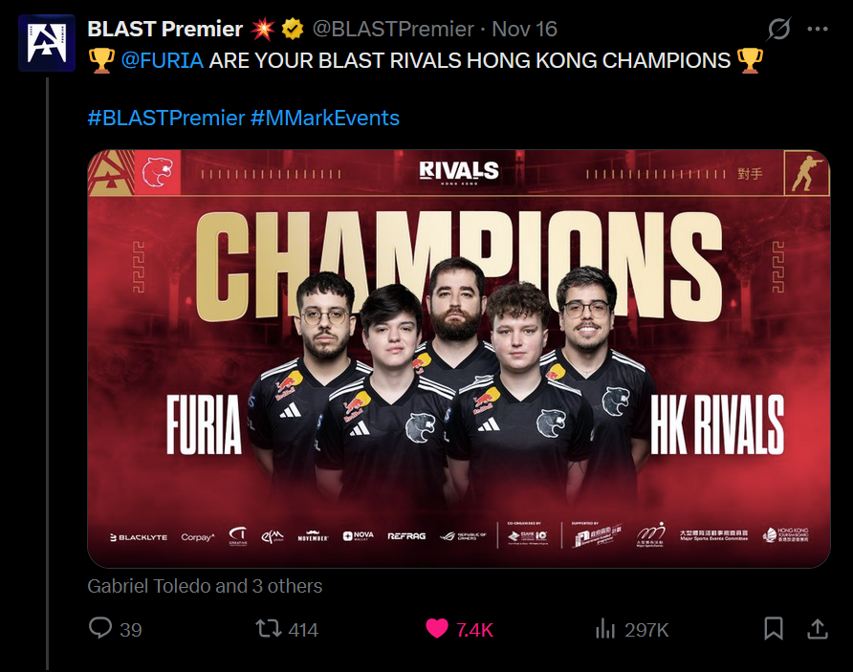Share the post via upload icon
The image size is (853, 672).
(817, 628)
